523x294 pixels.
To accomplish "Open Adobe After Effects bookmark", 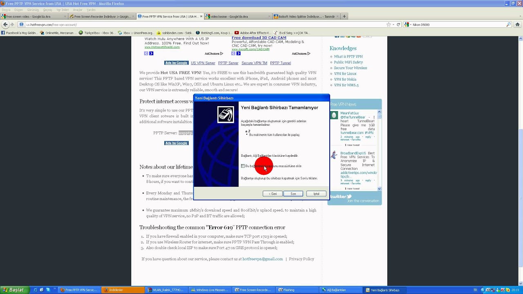I will (253, 33).
